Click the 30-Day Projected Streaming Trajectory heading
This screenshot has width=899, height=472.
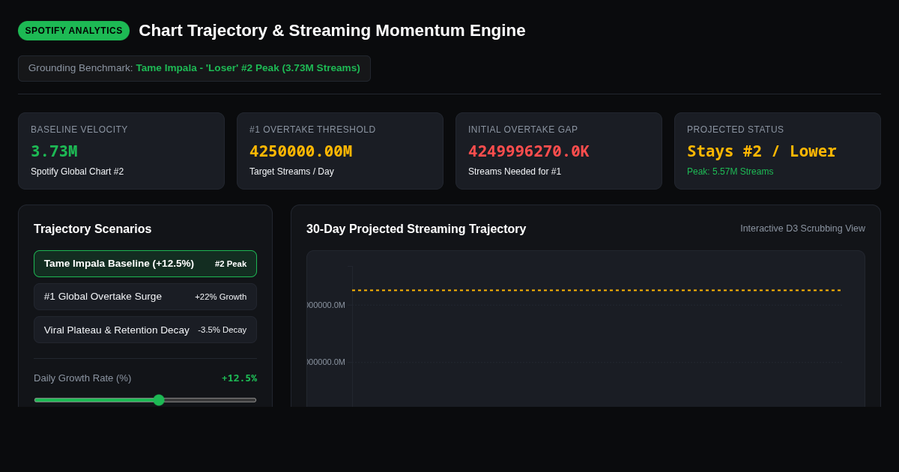click(416, 229)
